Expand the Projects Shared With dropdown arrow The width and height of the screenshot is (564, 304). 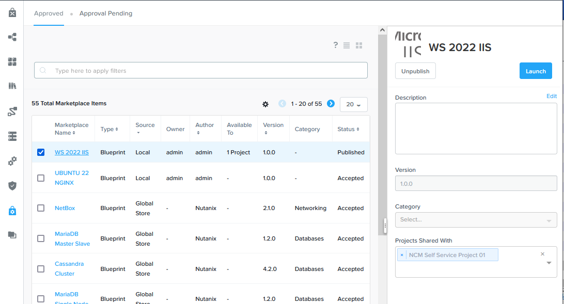(549, 263)
